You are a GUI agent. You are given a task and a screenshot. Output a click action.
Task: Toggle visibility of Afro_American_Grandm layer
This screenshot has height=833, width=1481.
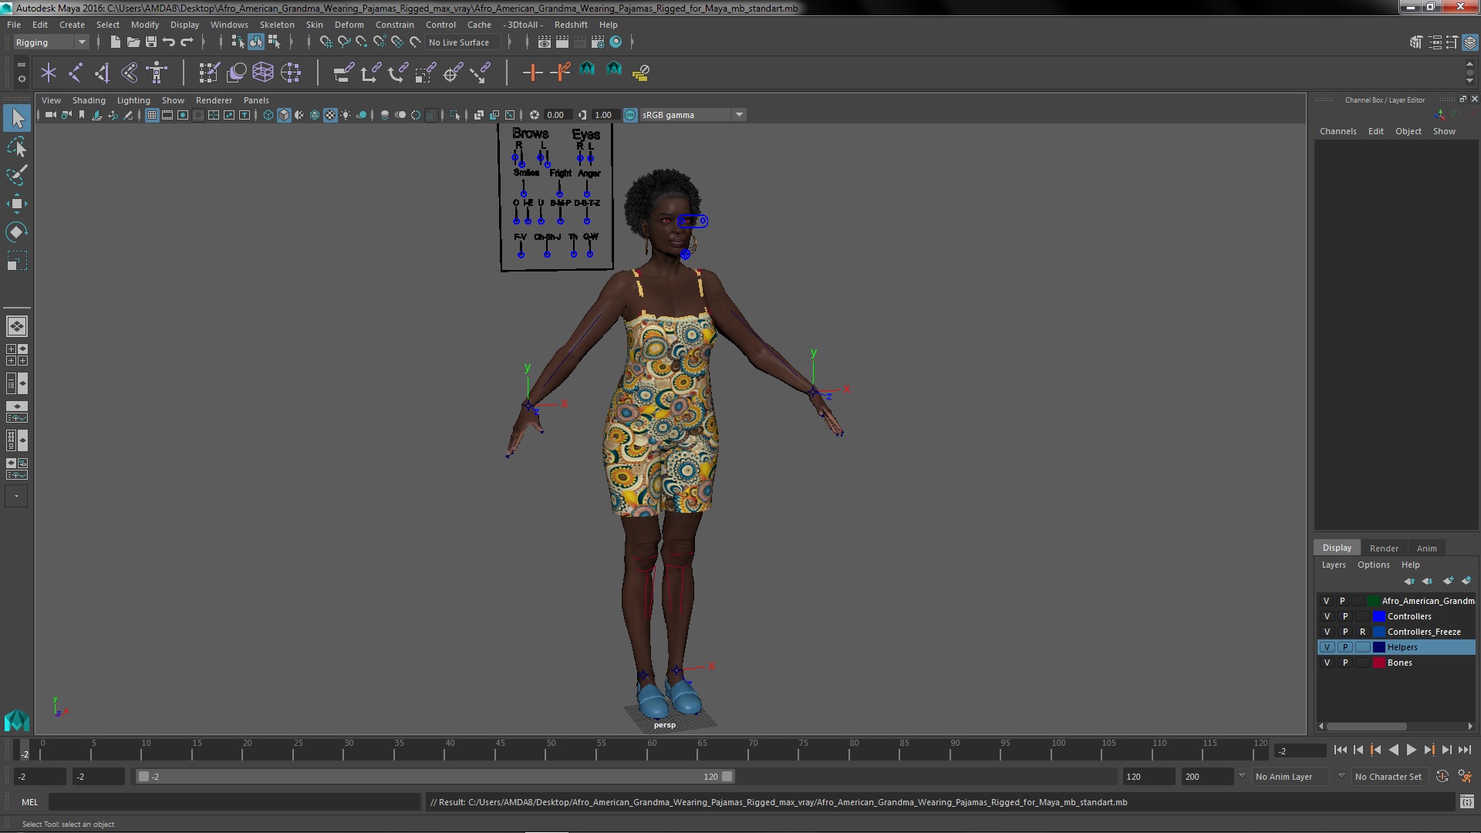click(x=1327, y=601)
